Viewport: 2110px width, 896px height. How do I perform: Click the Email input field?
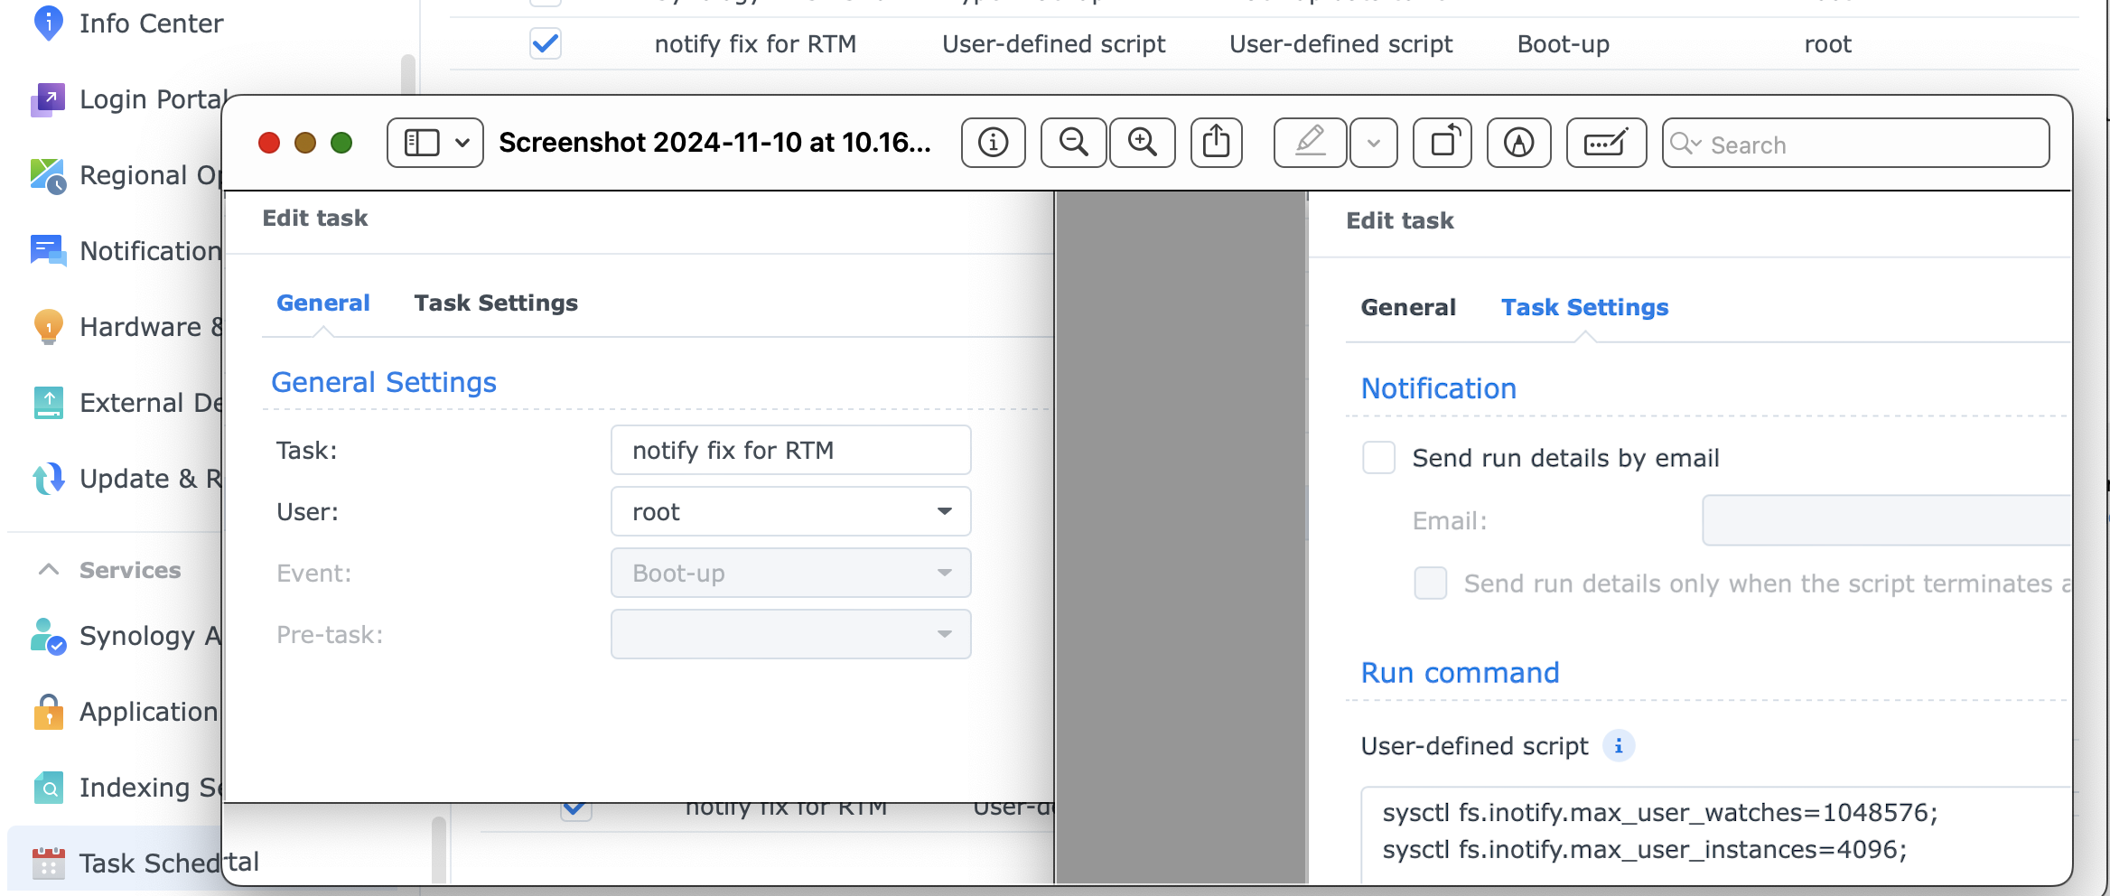[x=1887, y=520]
